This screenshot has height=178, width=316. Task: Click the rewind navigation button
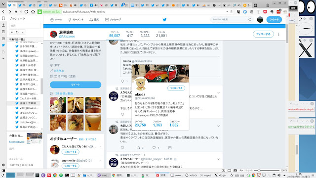tap(16, 12)
